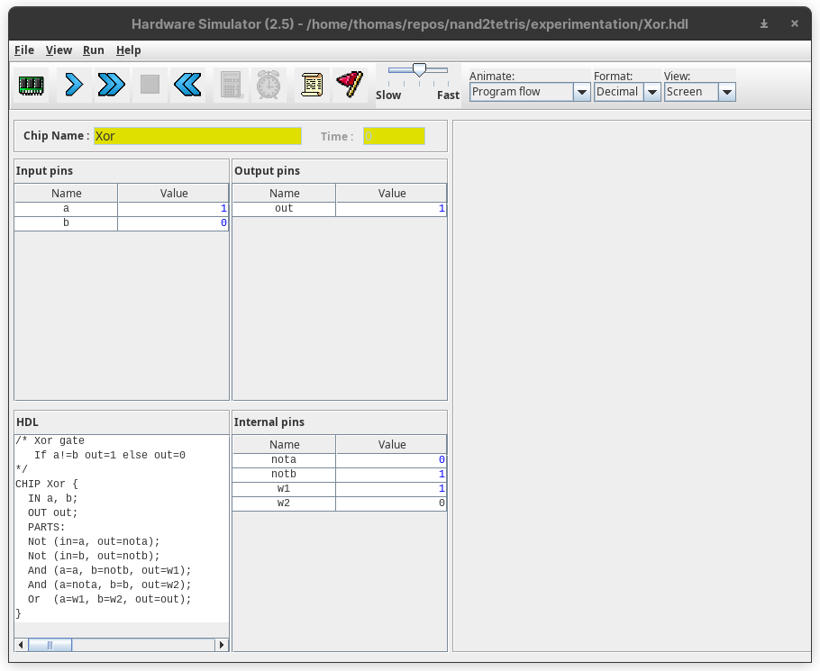Click the clock Tick Tock icon
The width and height of the screenshot is (820, 671).
269,85
